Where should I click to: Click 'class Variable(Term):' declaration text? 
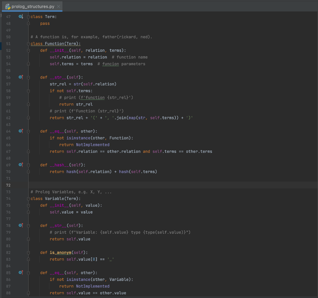(x=56, y=199)
